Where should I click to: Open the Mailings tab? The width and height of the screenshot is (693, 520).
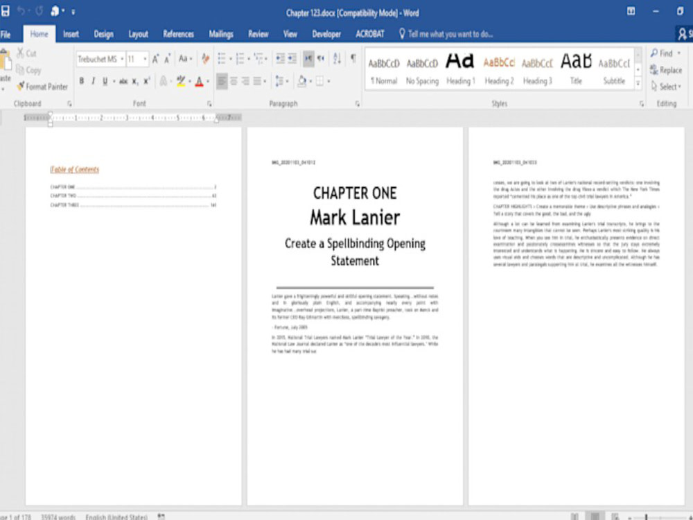click(x=221, y=34)
